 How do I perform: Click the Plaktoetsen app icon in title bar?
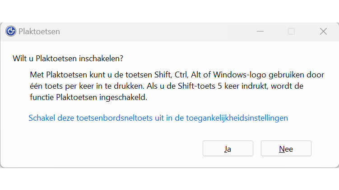pos(11,32)
